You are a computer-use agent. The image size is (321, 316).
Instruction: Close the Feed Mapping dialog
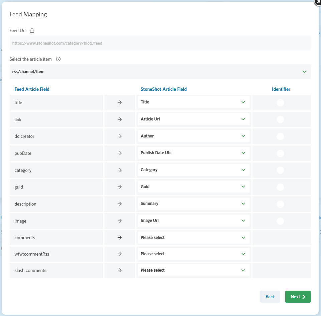point(318,2)
